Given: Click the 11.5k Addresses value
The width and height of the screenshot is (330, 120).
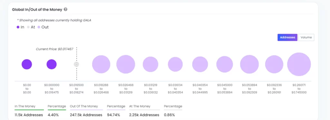Looking at the screenshot, I should 29,115.
